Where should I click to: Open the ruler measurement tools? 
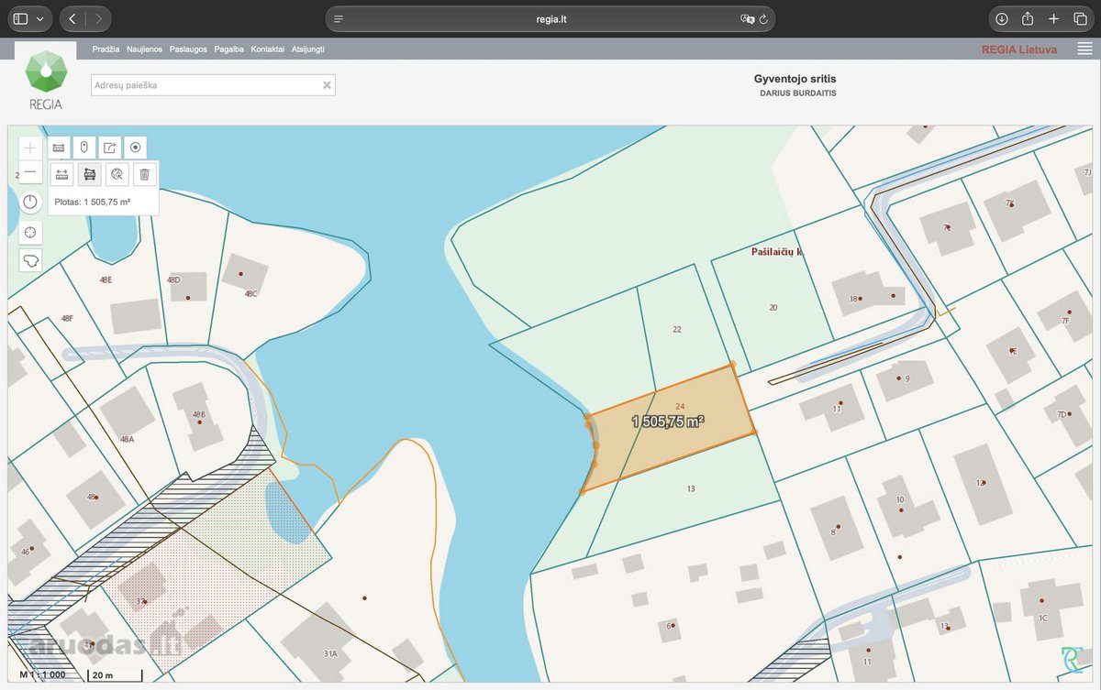pyautogui.click(x=58, y=148)
